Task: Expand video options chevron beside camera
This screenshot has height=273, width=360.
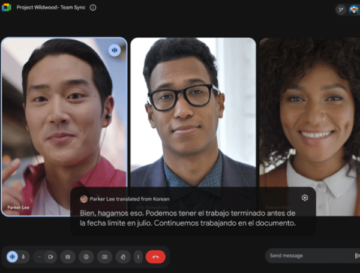Action: (39, 257)
